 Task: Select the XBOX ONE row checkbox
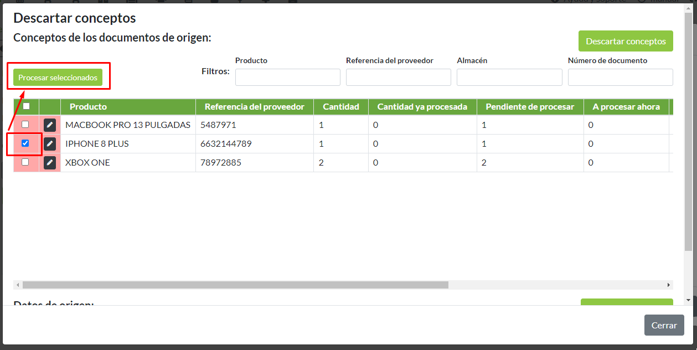(x=25, y=162)
